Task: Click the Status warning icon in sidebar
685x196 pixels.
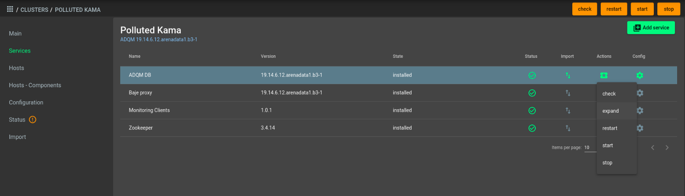Action: point(32,120)
